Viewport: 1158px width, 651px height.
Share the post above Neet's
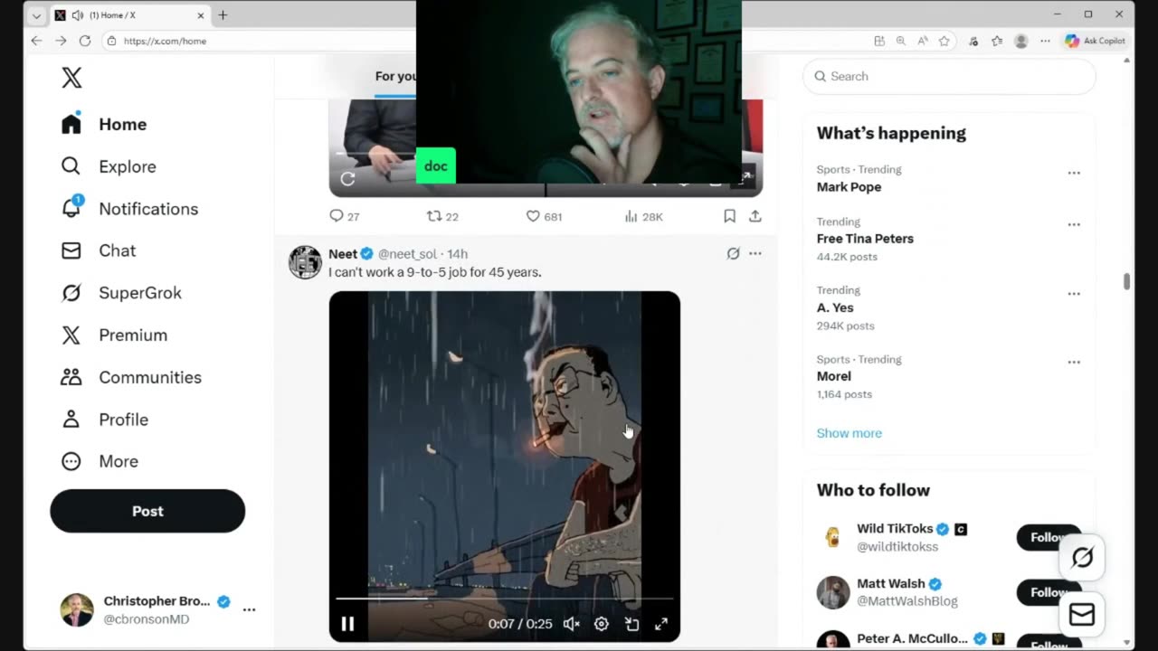coord(755,216)
